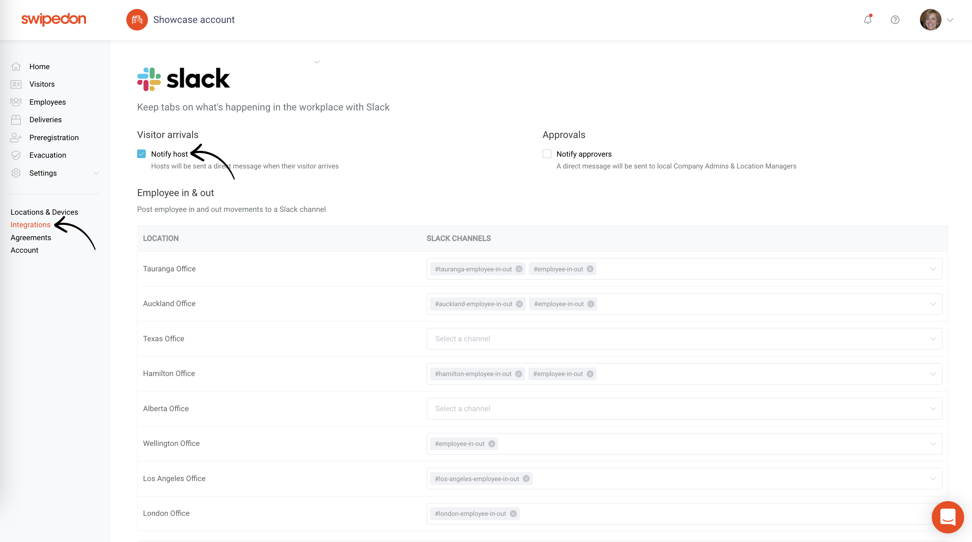Click the Slack logo
This screenshot has width=972, height=542.
(x=183, y=79)
